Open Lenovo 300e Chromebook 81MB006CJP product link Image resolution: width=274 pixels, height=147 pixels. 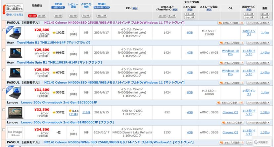(67, 122)
